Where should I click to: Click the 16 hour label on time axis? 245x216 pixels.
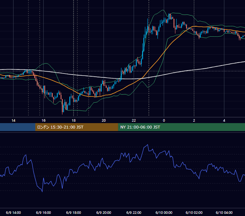(x=44, y=121)
